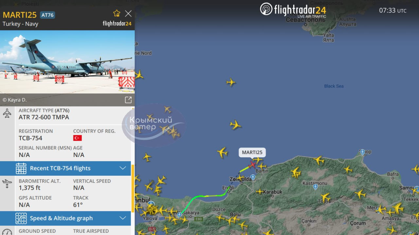Click the chevron next to Recent TCB-754 flights
419x235 pixels.
click(x=123, y=168)
